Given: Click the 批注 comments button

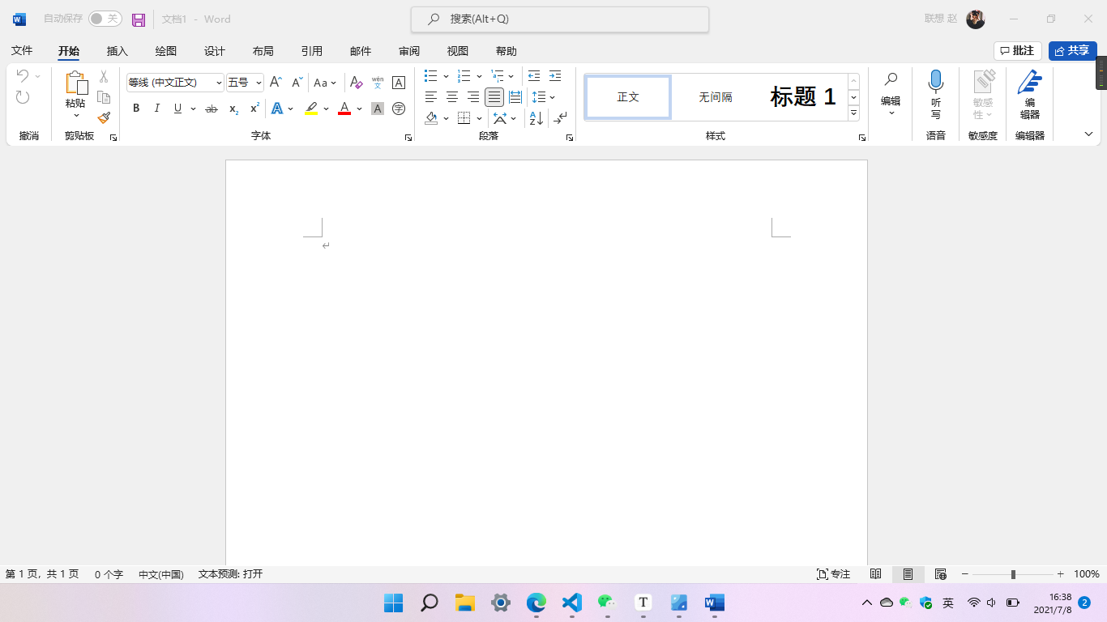Looking at the screenshot, I should pos(1018,51).
